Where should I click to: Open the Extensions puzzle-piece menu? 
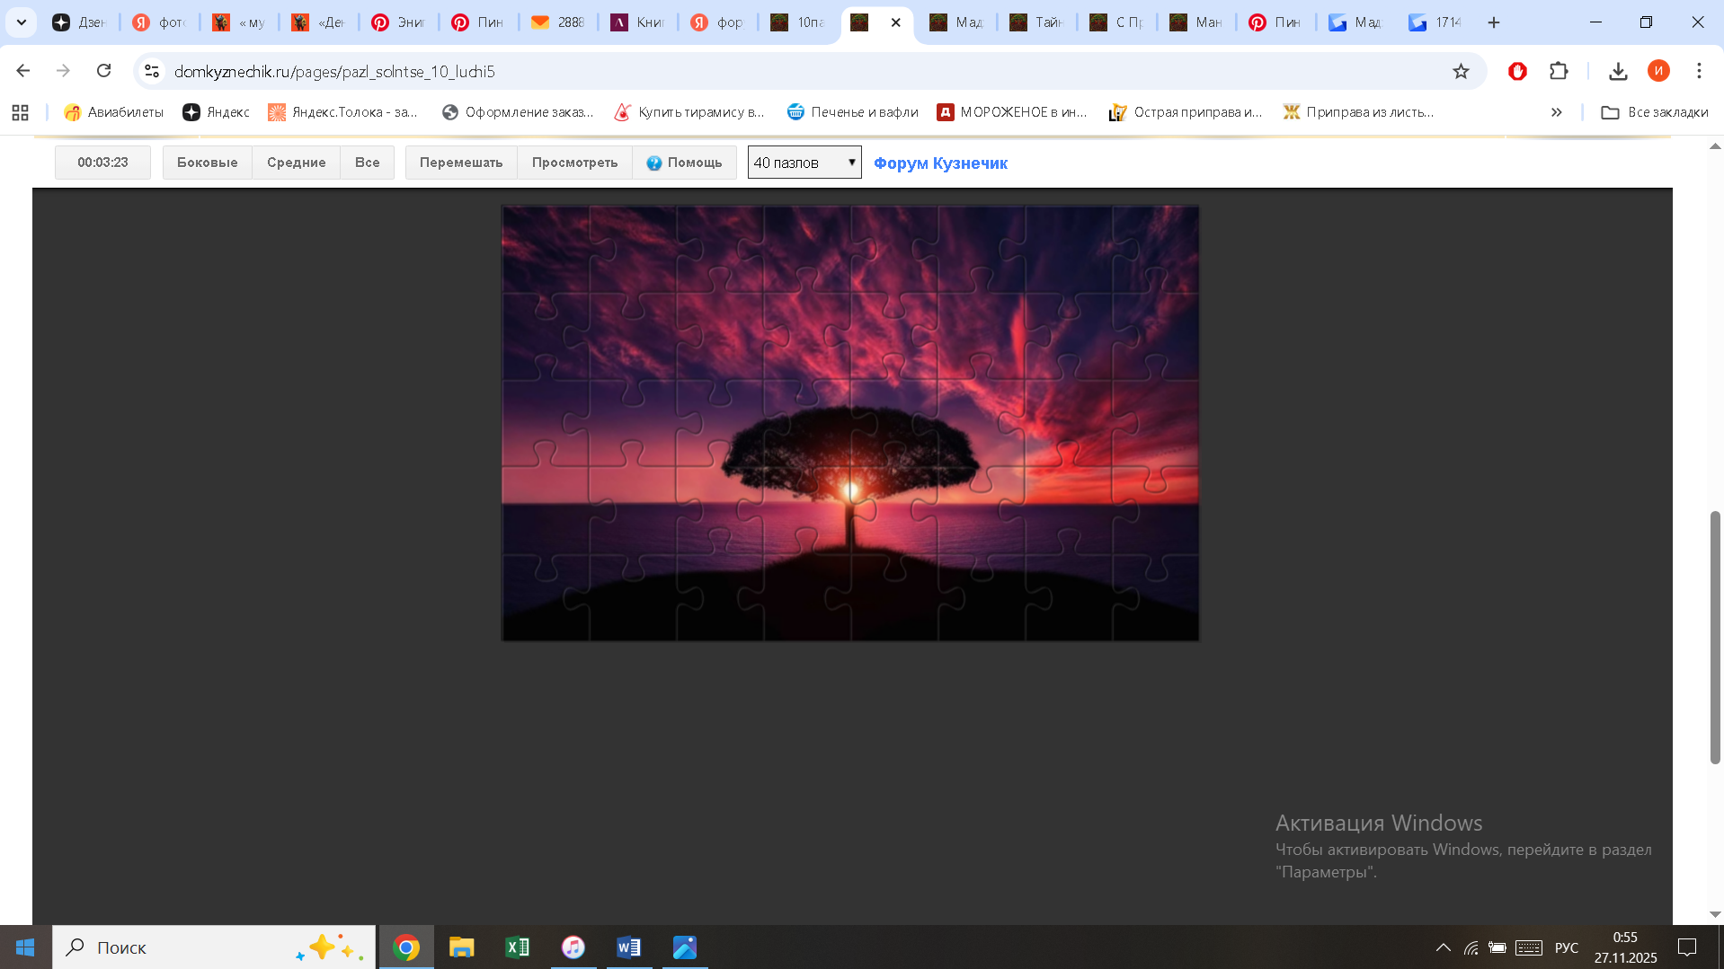pos(1559,71)
